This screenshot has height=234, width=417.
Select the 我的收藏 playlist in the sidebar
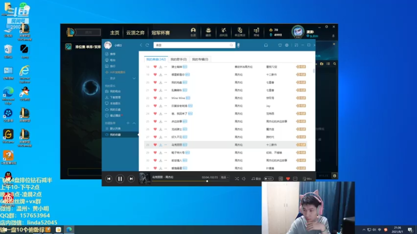pos(120,135)
